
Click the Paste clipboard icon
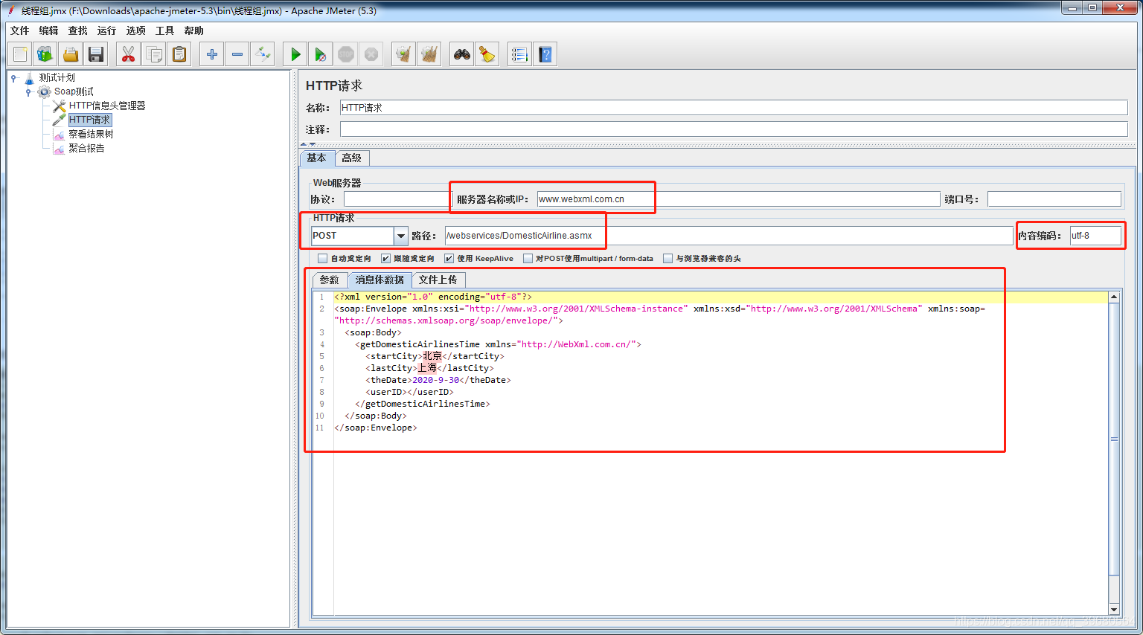coord(179,54)
